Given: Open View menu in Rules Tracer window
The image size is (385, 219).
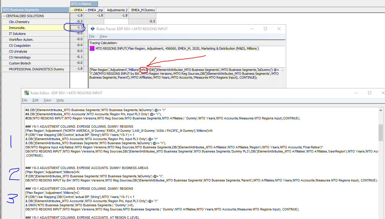Looking at the screenshot, I should pyautogui.click(x=103, y=36).
